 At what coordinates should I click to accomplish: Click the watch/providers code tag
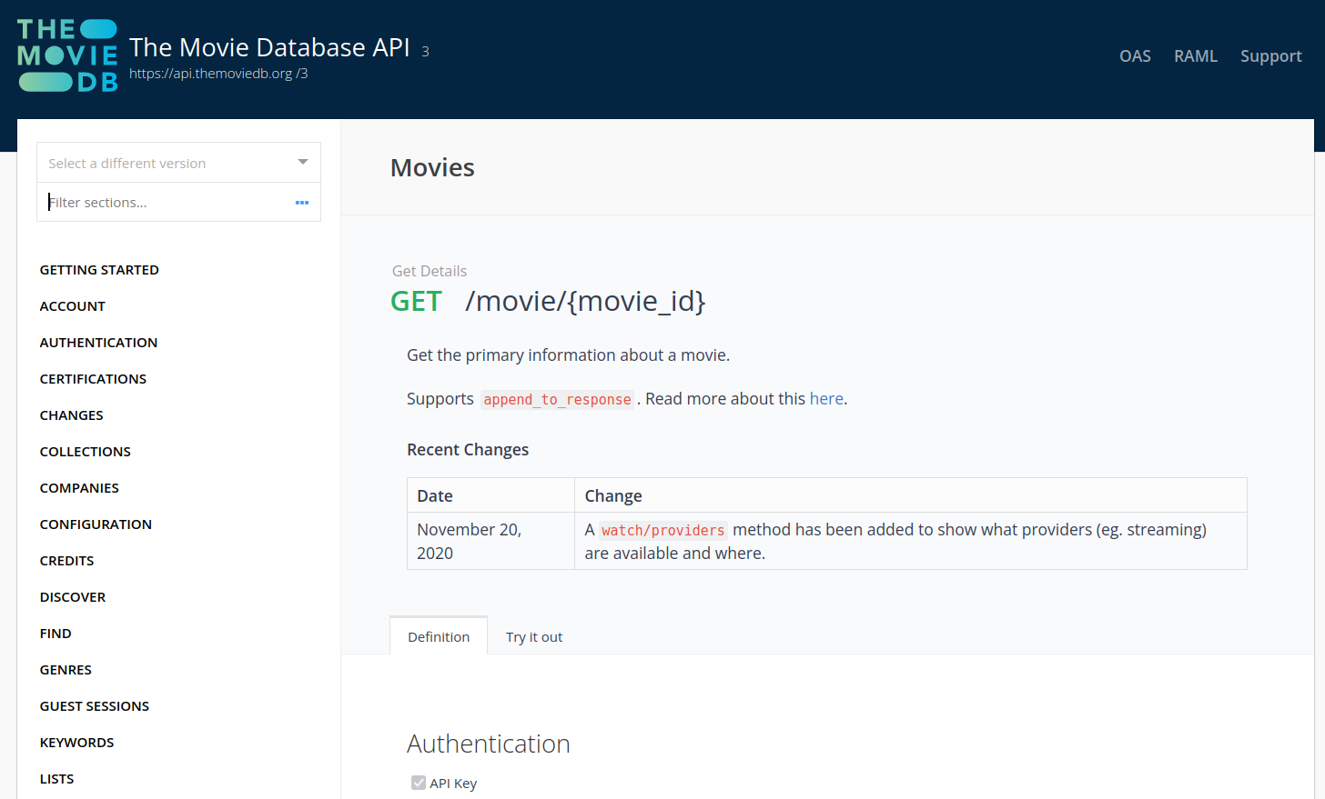[662, 531]
